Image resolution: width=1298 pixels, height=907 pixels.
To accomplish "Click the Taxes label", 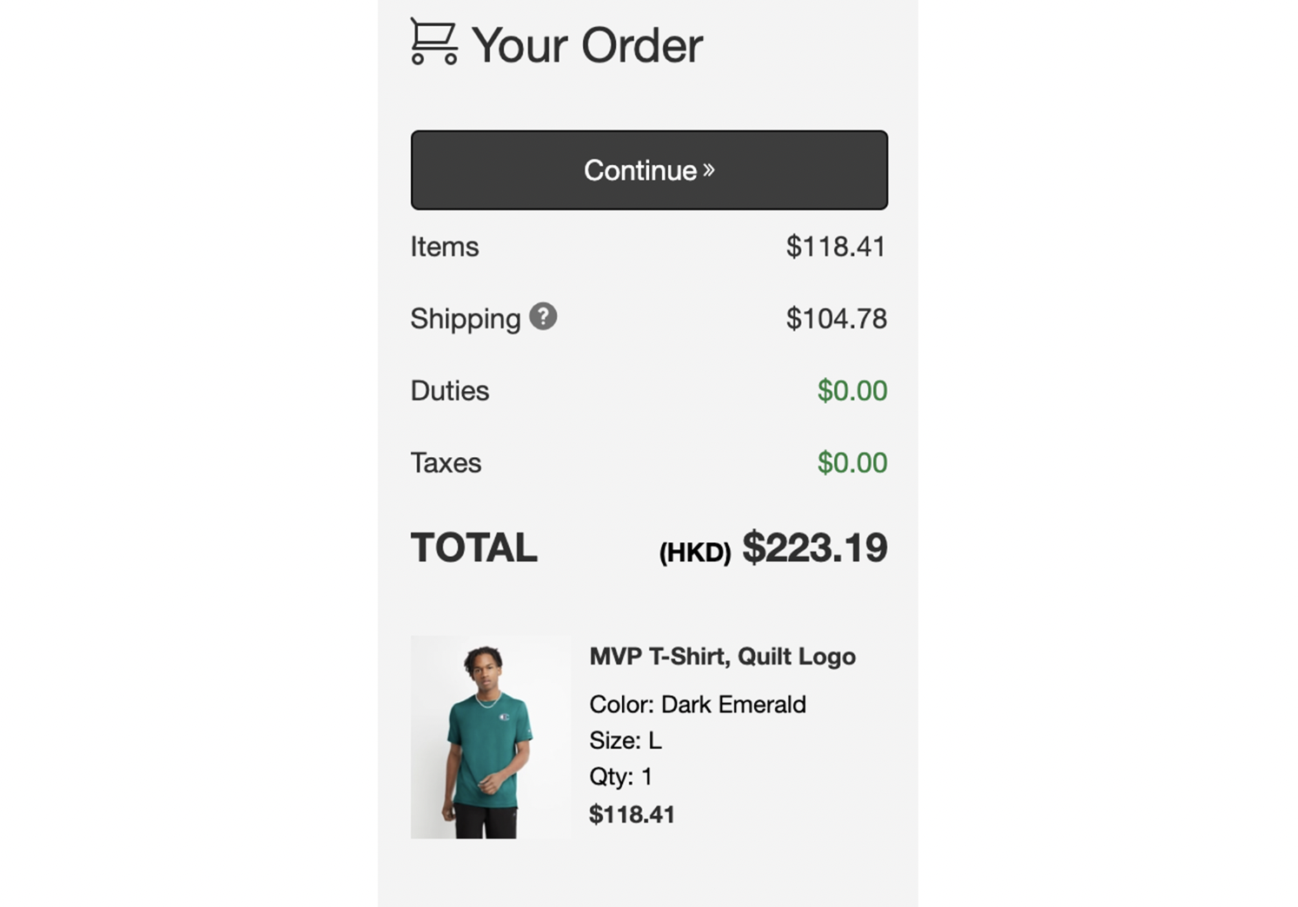I will point(446,463).
